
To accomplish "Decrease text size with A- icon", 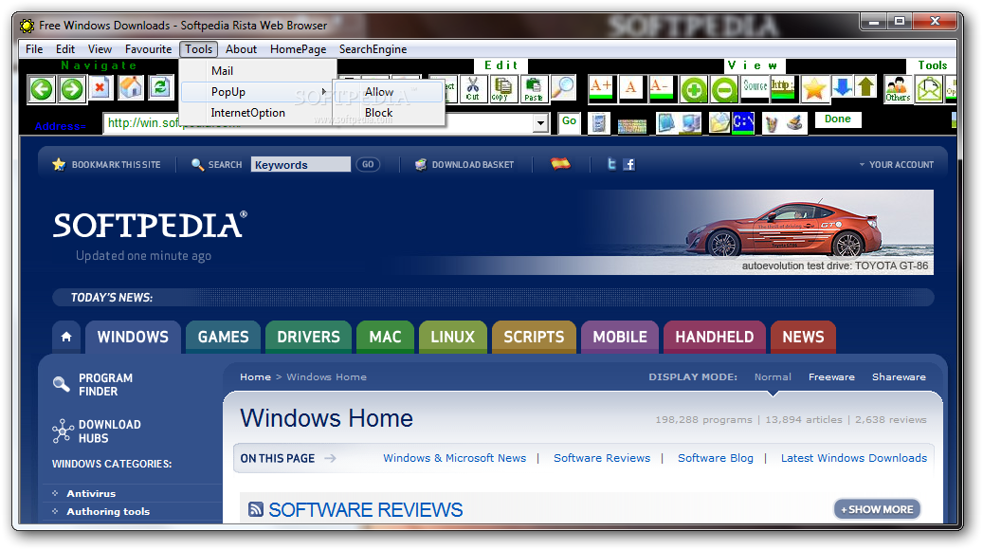I will click(x=661, y=88).
